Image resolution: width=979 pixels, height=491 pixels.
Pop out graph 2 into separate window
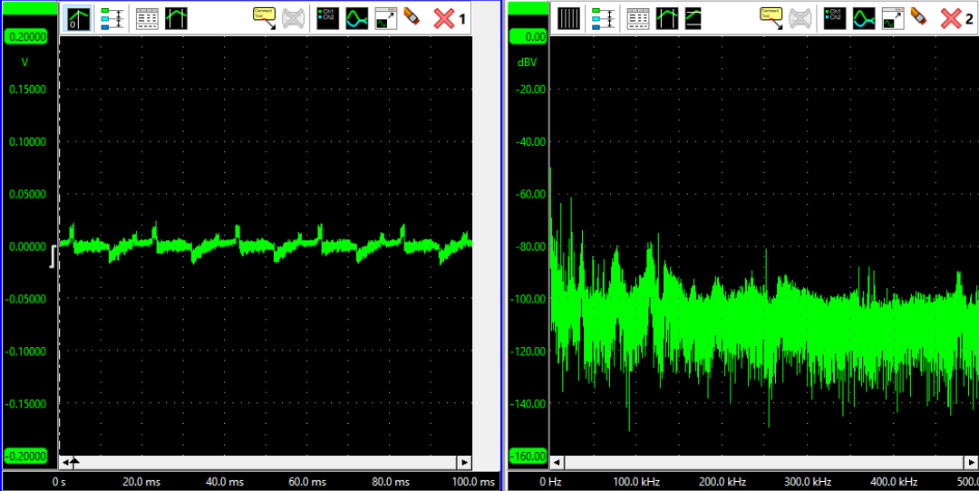[894, 19]
